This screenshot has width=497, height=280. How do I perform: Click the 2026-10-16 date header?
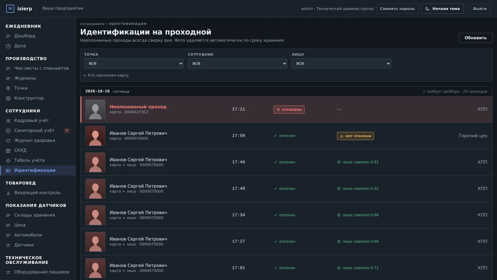coord(98,91)
